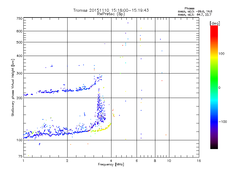Click the x-axis tick label "10"
The width and height of the screenshot is (234, 175).
[169, 161]
